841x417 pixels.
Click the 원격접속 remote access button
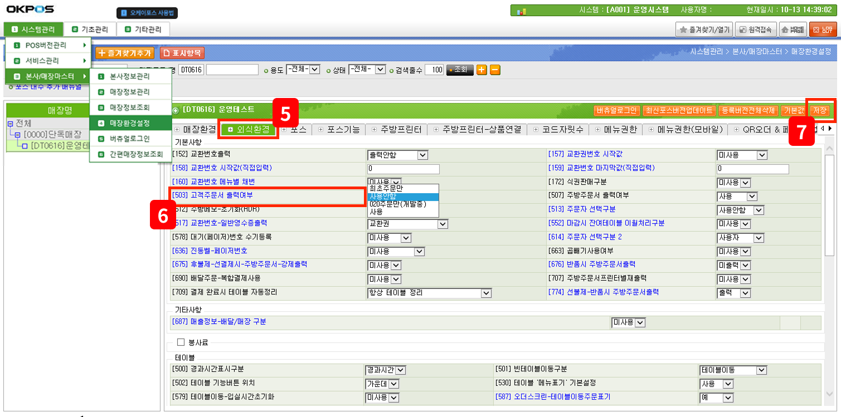click(755, 30)
